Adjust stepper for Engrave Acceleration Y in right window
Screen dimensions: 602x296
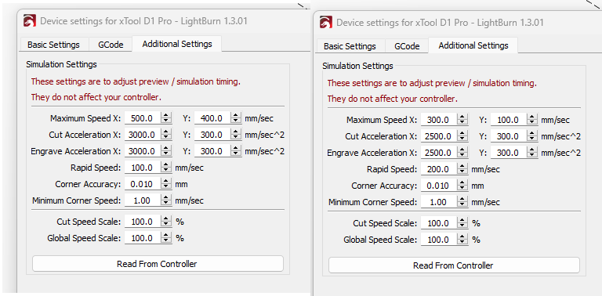[x=532, y=153]
